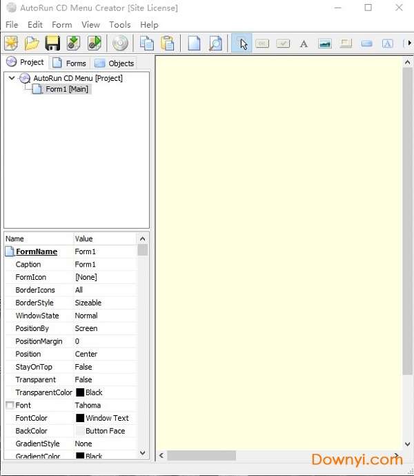The image size is (414, 476).
Task: Click the WindowState value Normal
Action: pos(86,316)
